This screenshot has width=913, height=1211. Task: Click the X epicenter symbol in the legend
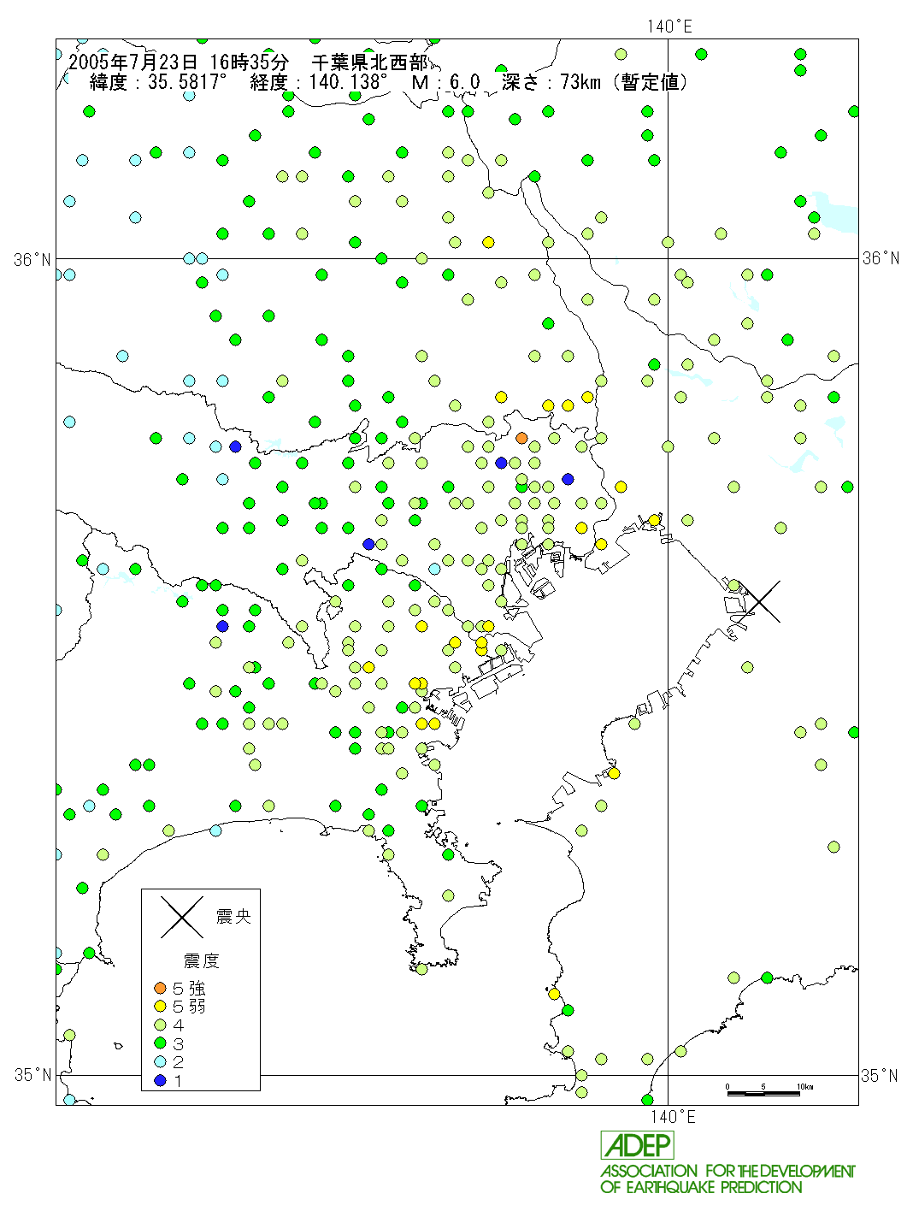point(182,917)
